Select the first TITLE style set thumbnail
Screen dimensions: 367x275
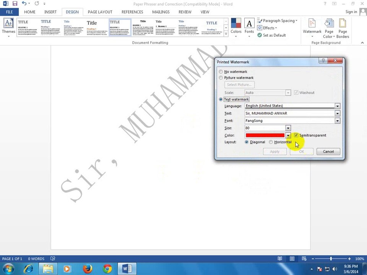28,27
